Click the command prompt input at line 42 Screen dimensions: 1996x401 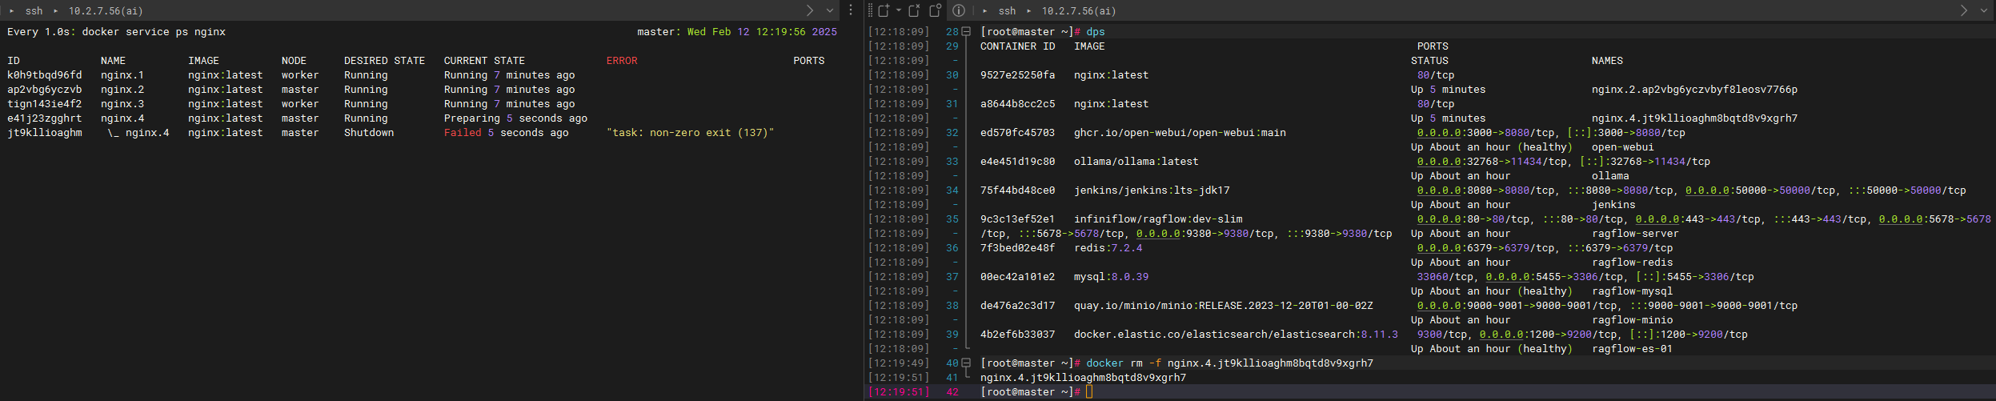(x=1089, y=392)
